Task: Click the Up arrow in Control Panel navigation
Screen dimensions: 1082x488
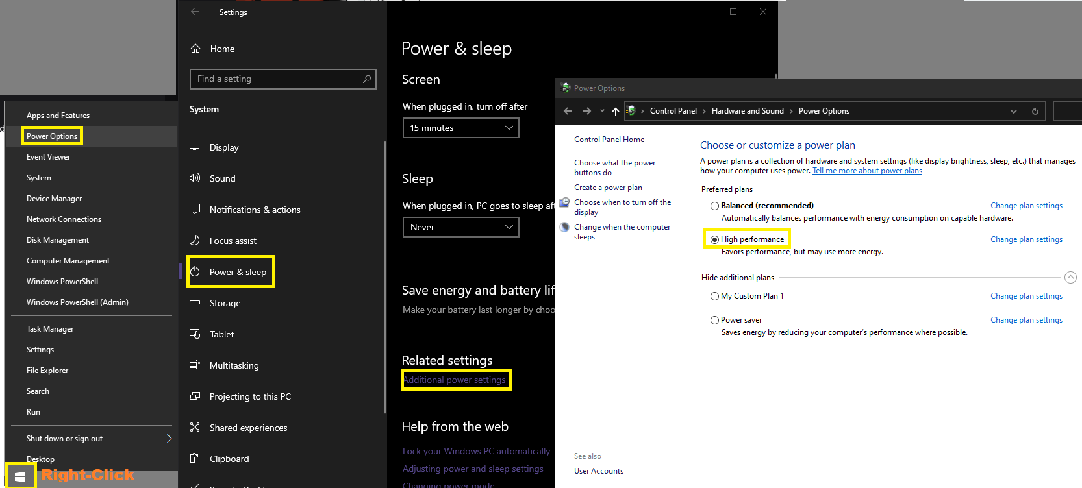Action: click(616, 111)
